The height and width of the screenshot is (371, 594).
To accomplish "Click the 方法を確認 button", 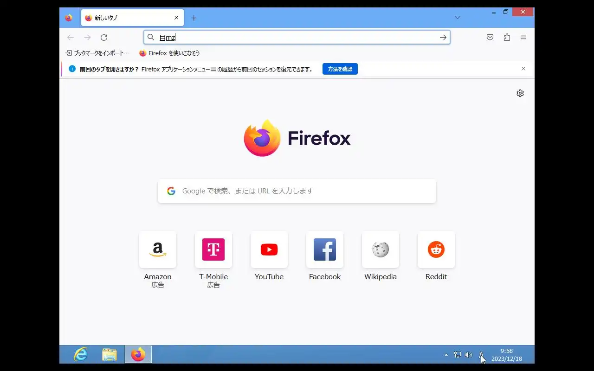I will pos(340,69).
